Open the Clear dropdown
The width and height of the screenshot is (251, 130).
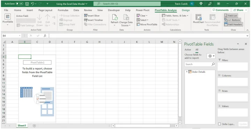142,16
